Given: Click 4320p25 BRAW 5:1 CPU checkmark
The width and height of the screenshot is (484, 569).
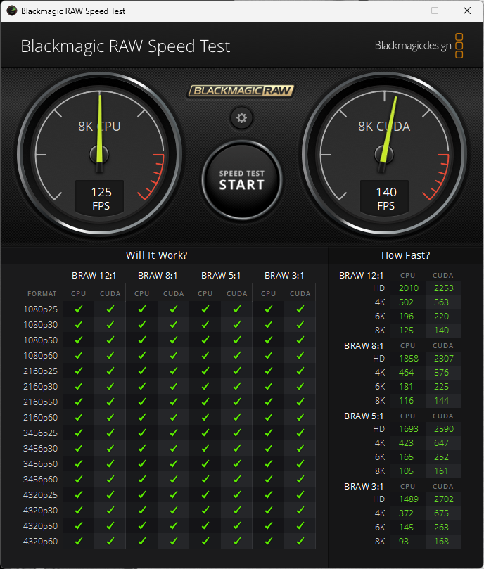Looking at the screenshot, I should click(205, 494).
